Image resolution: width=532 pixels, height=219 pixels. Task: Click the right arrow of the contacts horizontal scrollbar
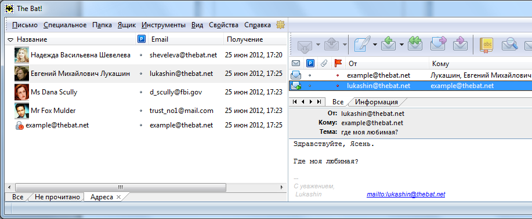(281, 187)
